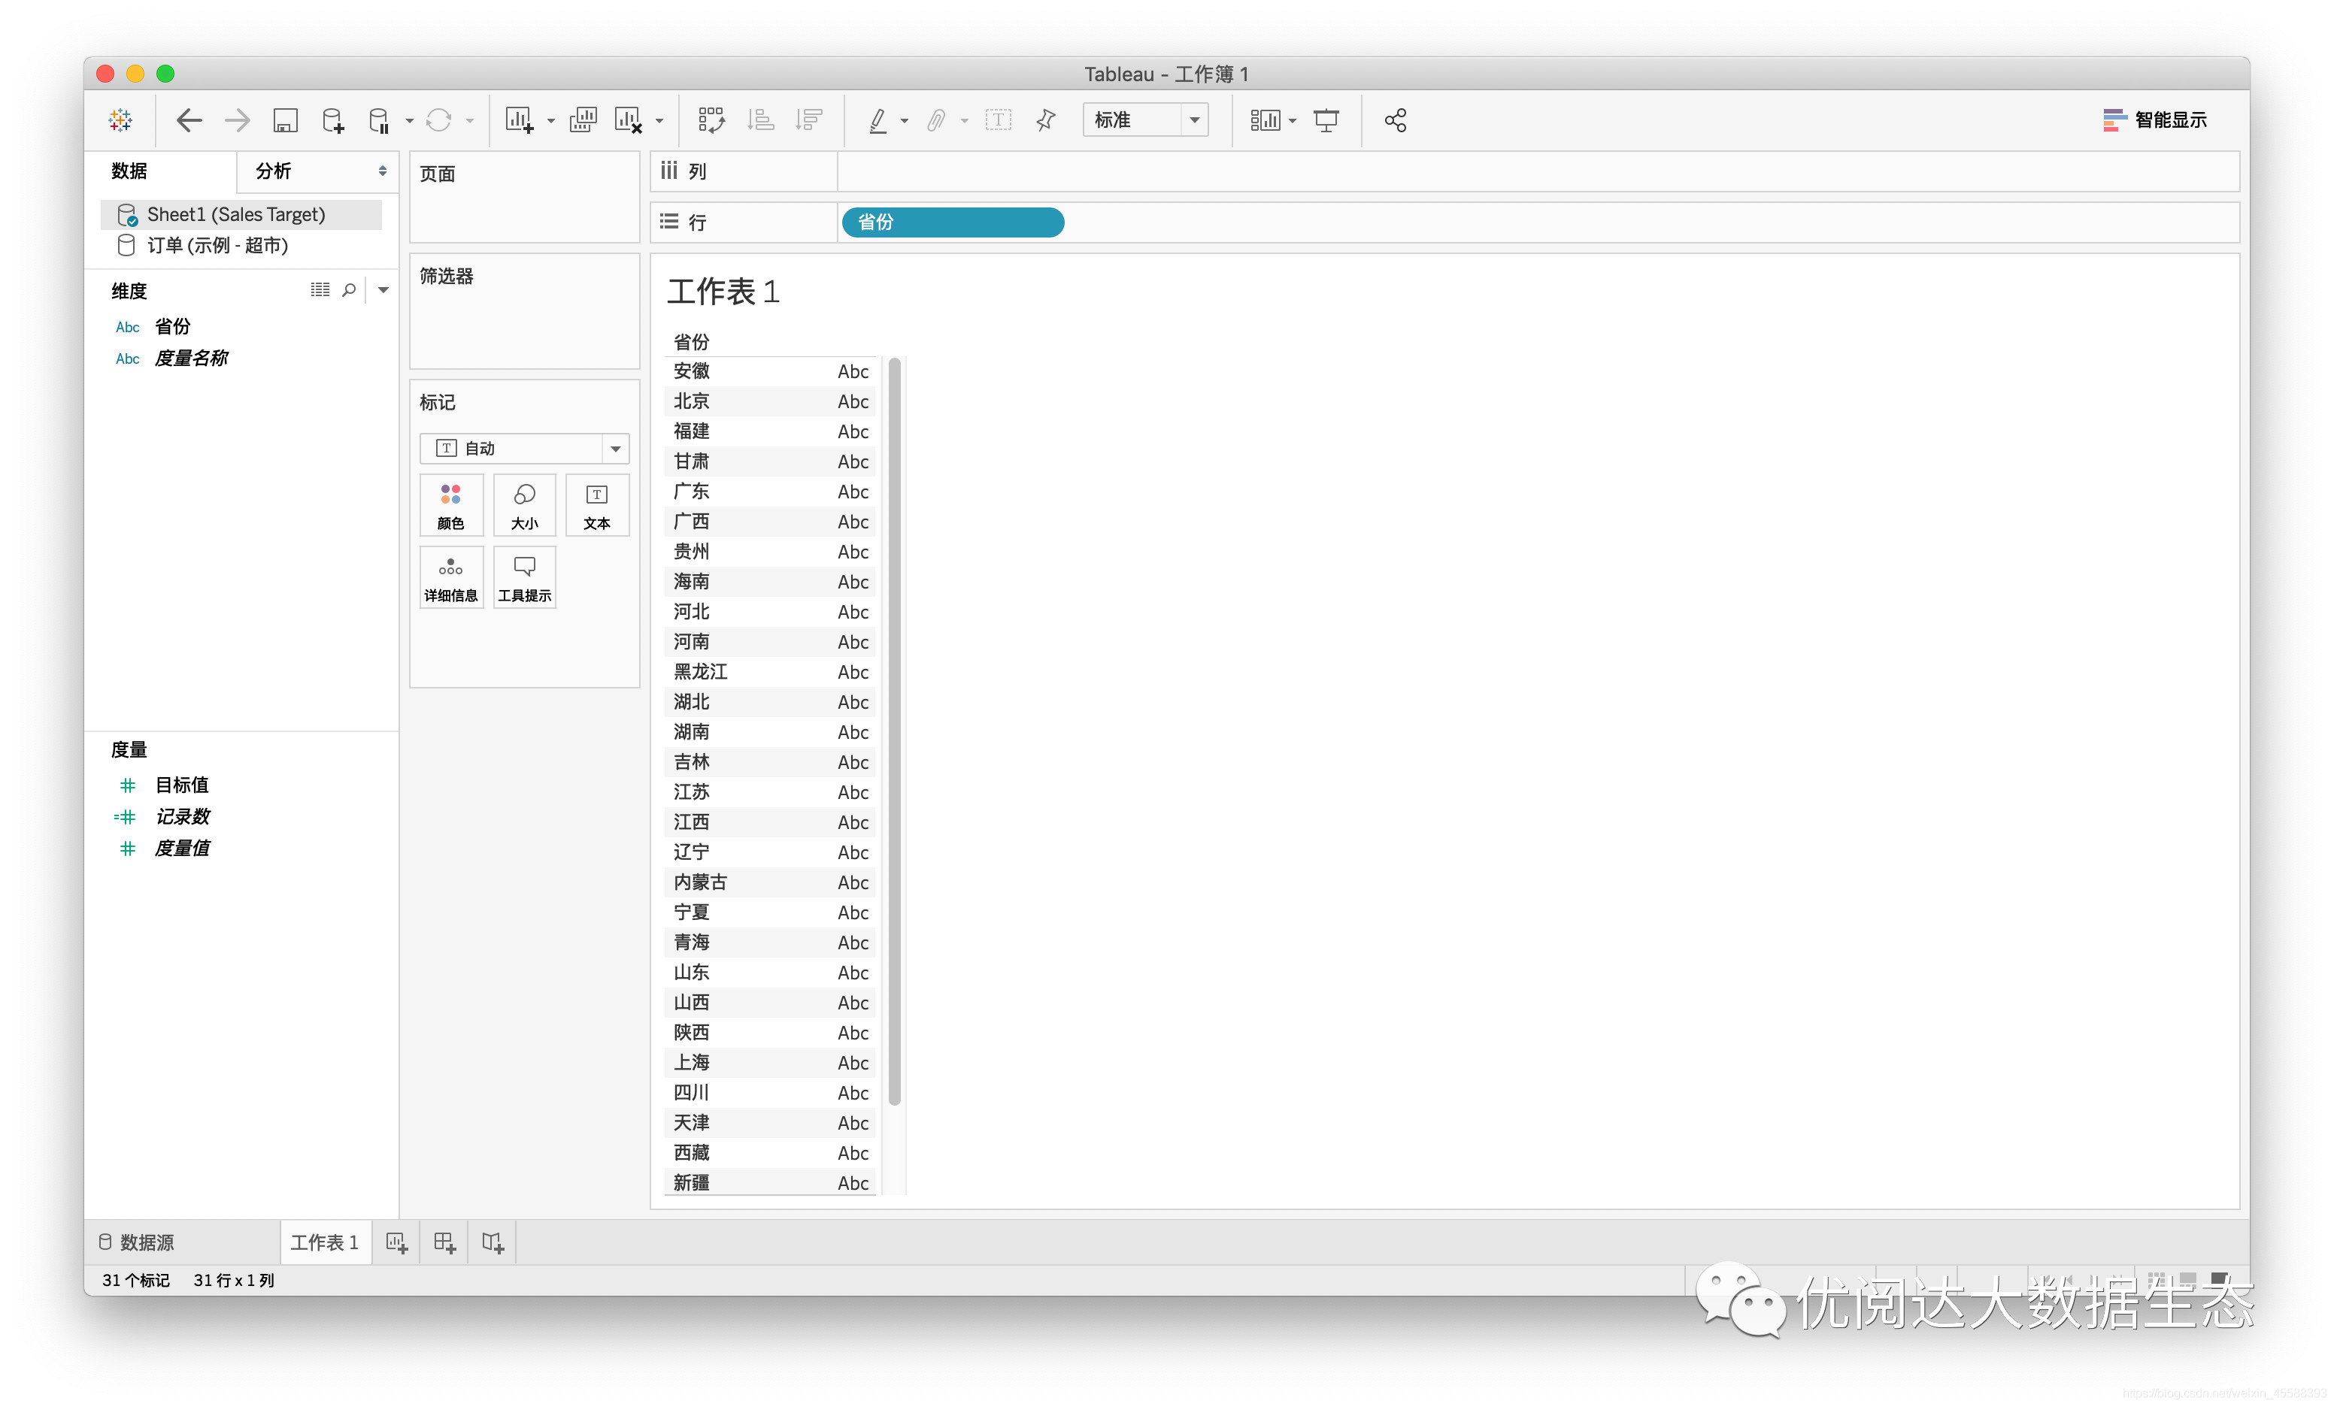Viewport: 2334px width, 1407px height.
Task: Click the undo back arrow
Action: click(189, 120)
